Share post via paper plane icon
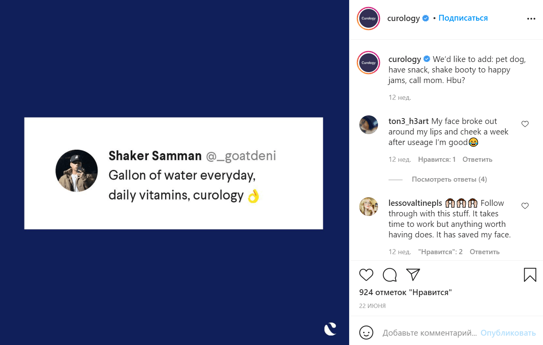543x345 pixels. pos(413,274)
